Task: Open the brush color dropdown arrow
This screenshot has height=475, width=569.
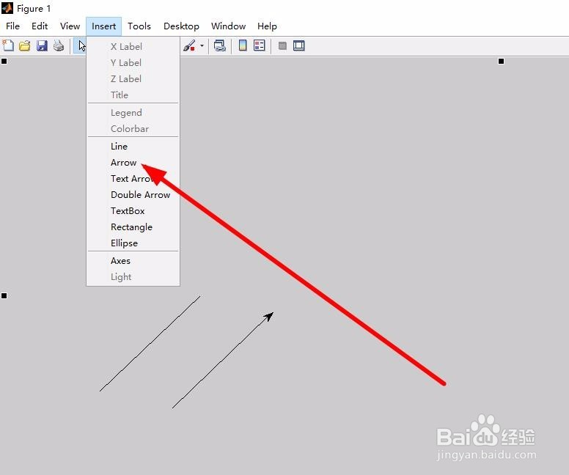Action: coord(202,45)
